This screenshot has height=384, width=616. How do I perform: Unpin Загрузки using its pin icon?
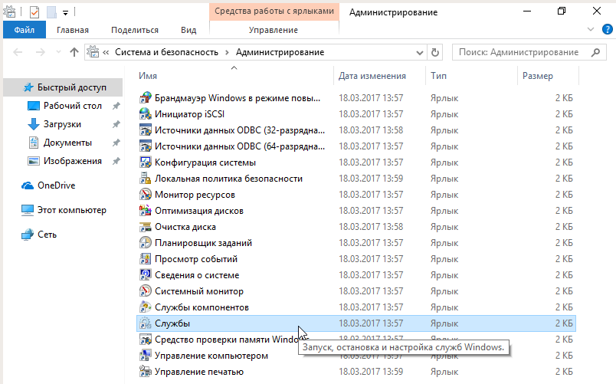[x=116, y=124]
